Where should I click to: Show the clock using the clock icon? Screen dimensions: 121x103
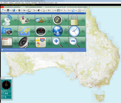point(77,31)
